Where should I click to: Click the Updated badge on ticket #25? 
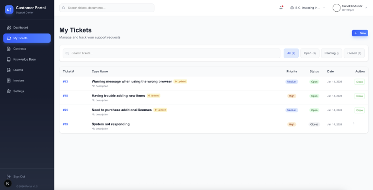(160, 110)
